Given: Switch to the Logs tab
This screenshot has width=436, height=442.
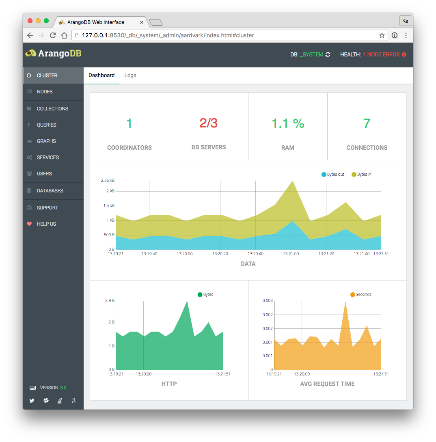Looking at the screenshot, I should (130, 75).
